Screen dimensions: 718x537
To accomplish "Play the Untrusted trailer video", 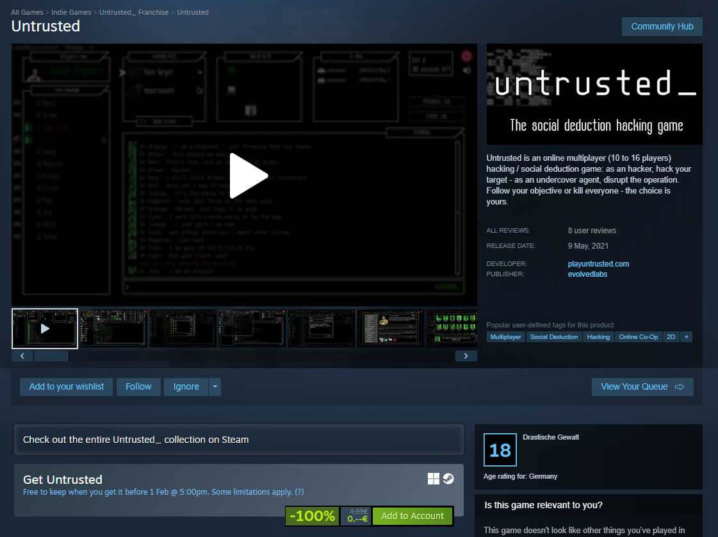I will (248, 176).
